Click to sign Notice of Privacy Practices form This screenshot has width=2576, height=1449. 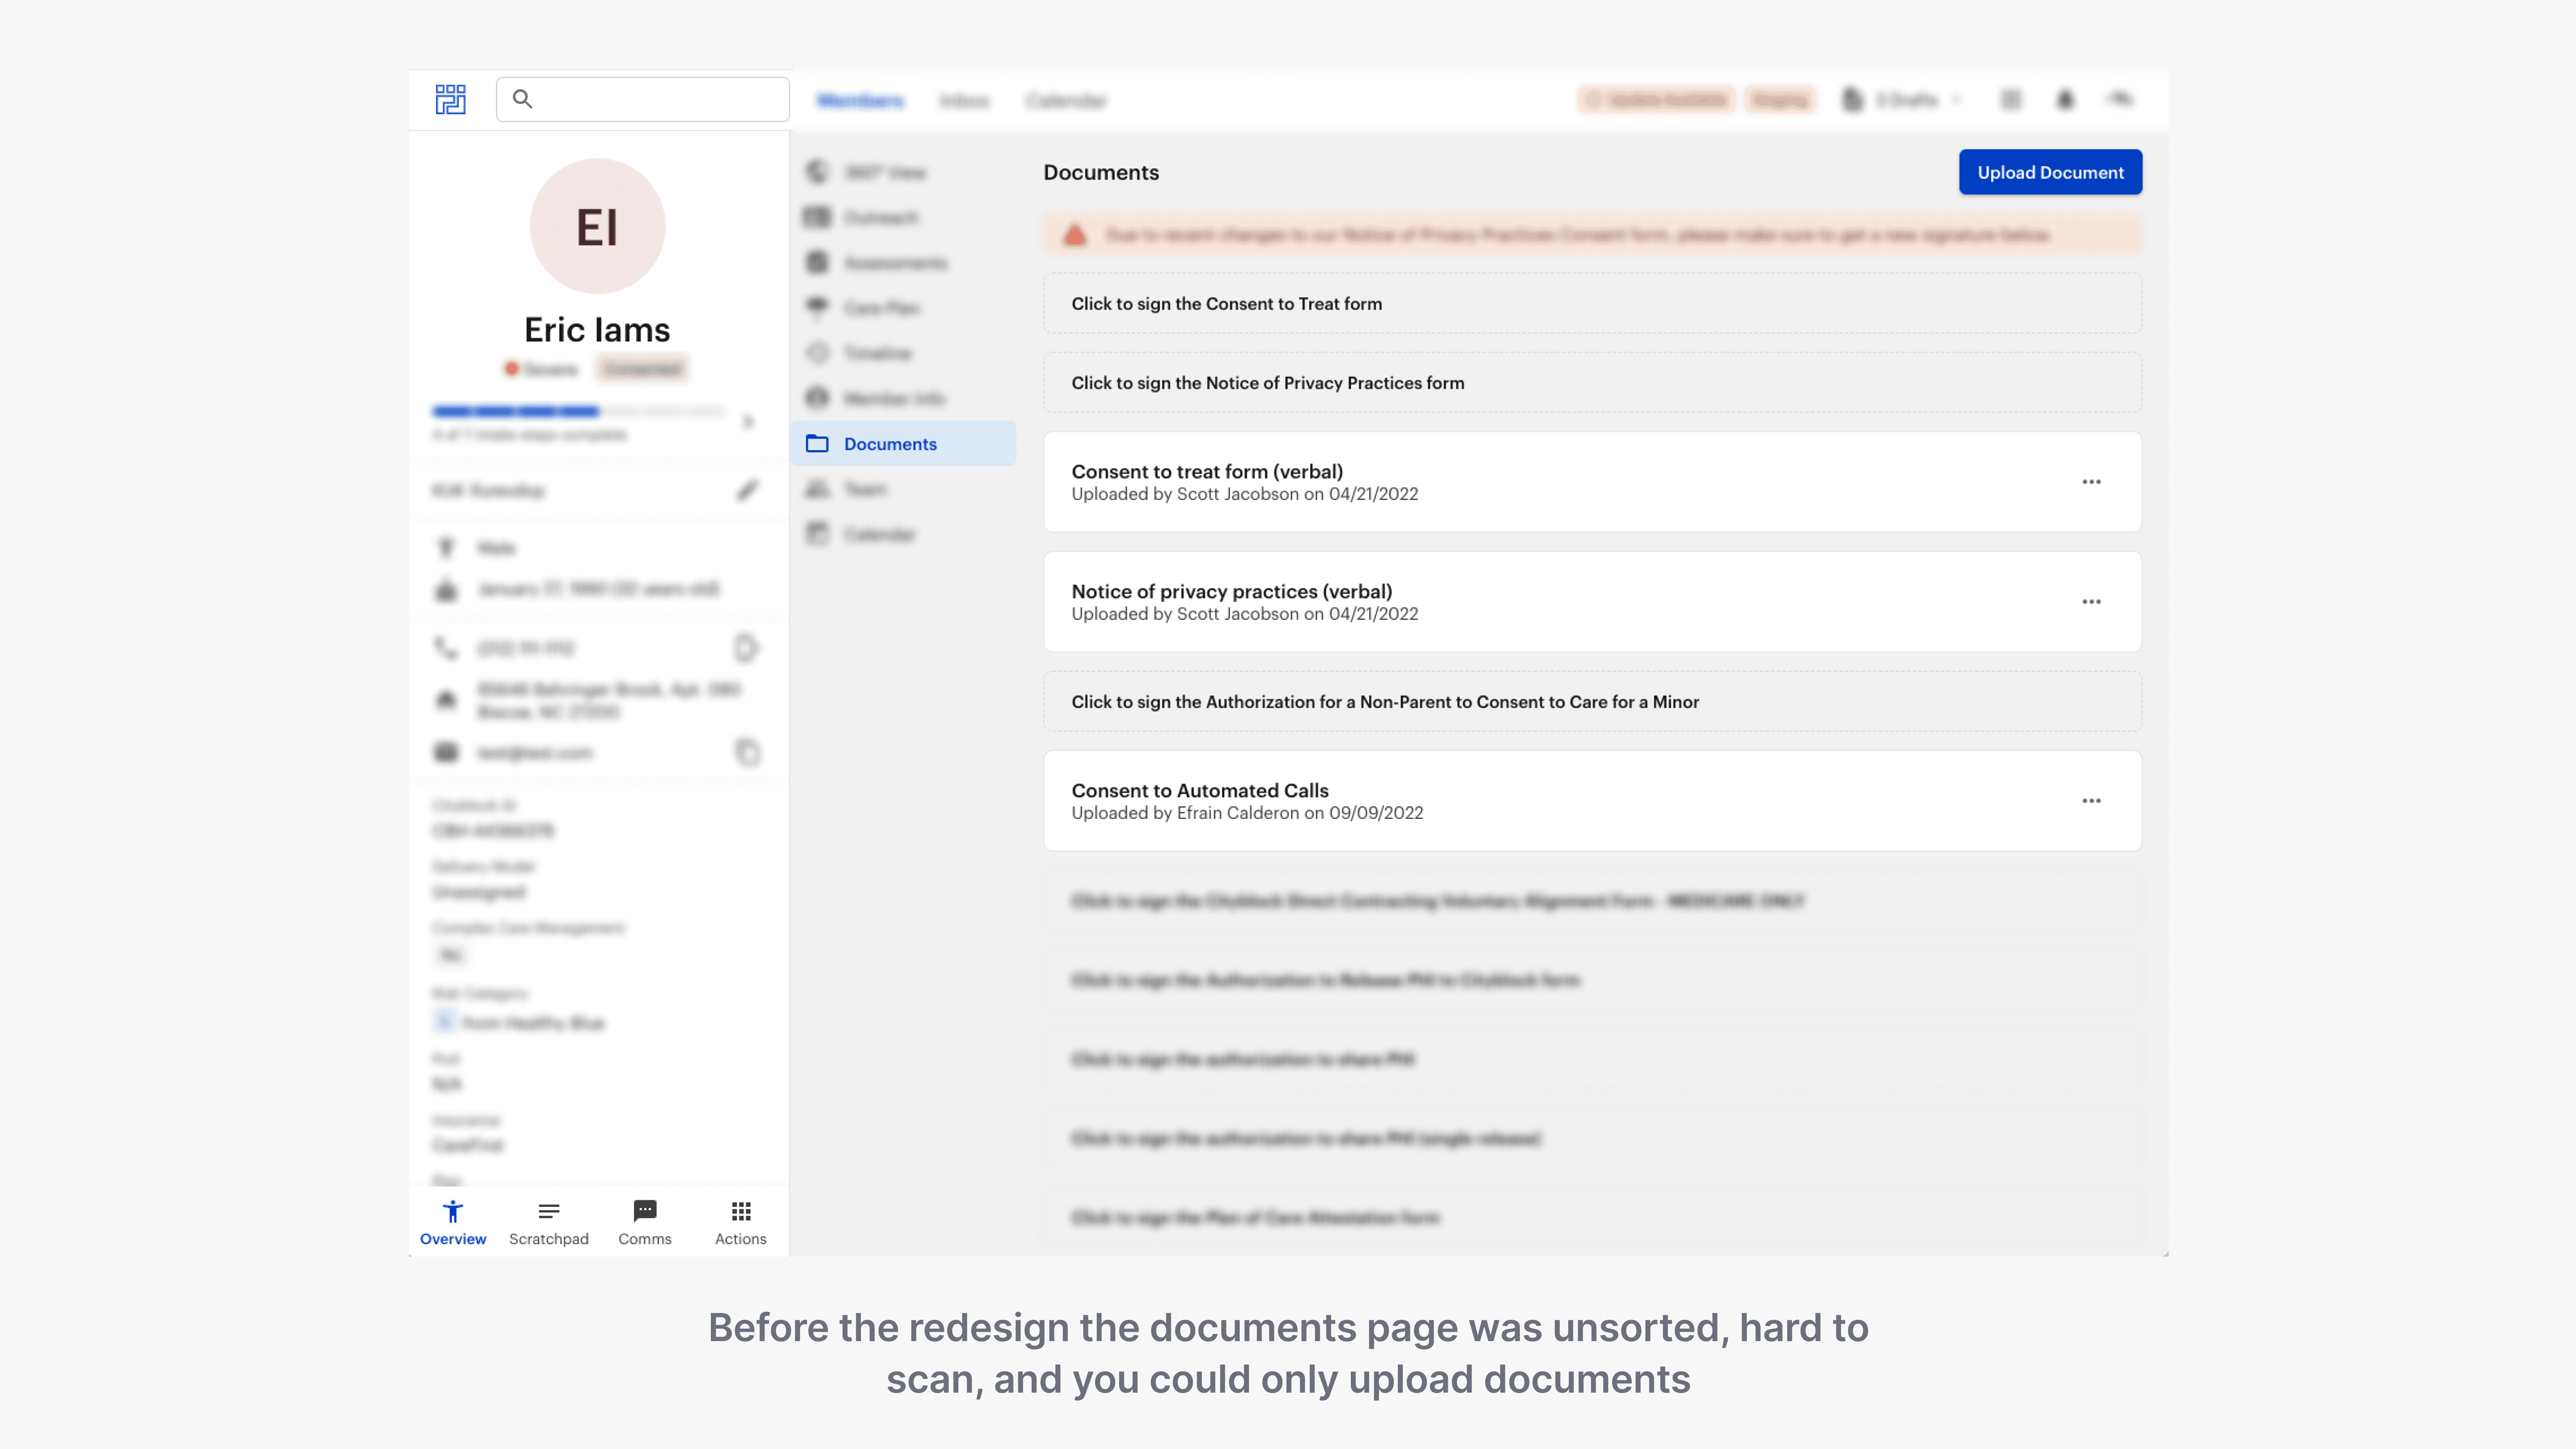click(1267, 383)
